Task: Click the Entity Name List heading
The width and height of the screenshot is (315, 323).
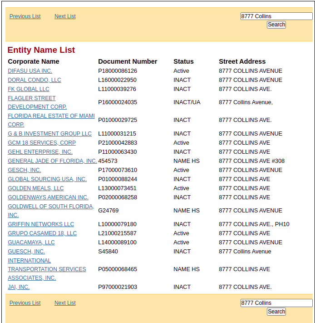Action: point(41,50)
